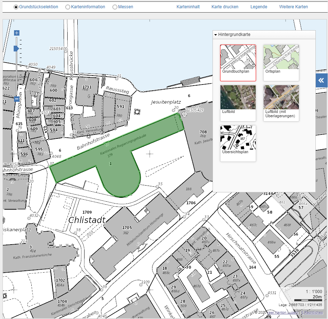The height and width of the screenshot is (319, 328).
Task: Activate the Messen radio button
Action: tap(115, 7)
